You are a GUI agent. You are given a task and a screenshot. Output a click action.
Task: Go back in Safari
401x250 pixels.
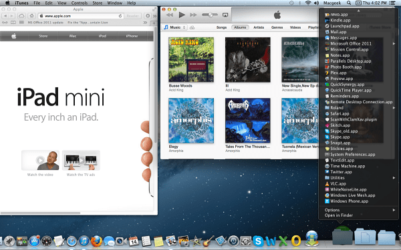click(x=5, y=16)
